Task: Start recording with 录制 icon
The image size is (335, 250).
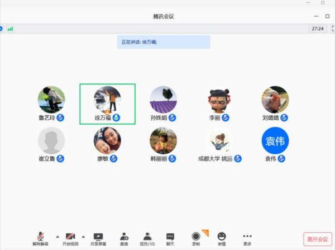Action: [196, 237]
